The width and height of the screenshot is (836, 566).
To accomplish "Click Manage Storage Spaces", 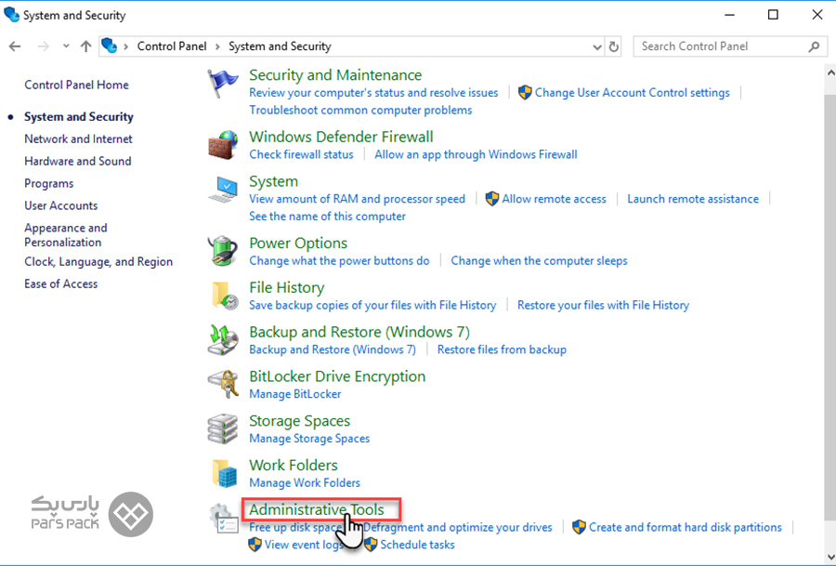I will [x=309, y=439].
